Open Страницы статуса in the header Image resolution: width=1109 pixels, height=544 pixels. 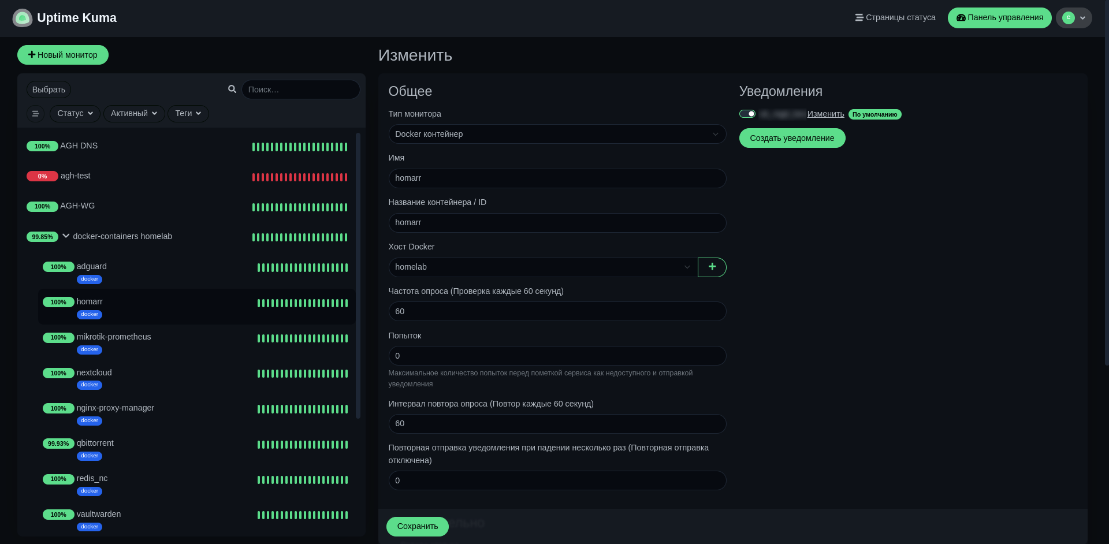[895, 18]
